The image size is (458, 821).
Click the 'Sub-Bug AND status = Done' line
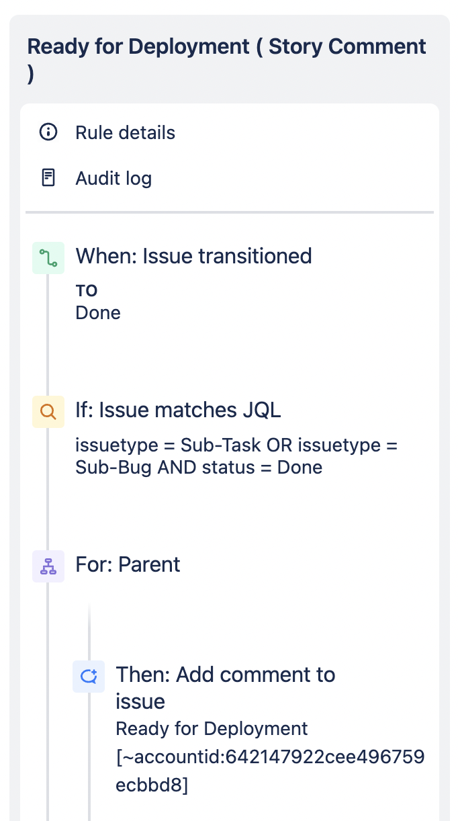click(199, 468)
